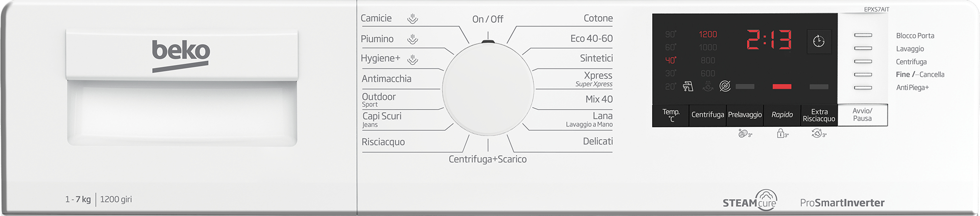Toggle the Rapido function button
The height and width of the screenshot is (216, 980).
coord(782,115)
